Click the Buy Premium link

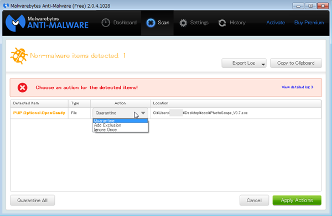[309, 23]
